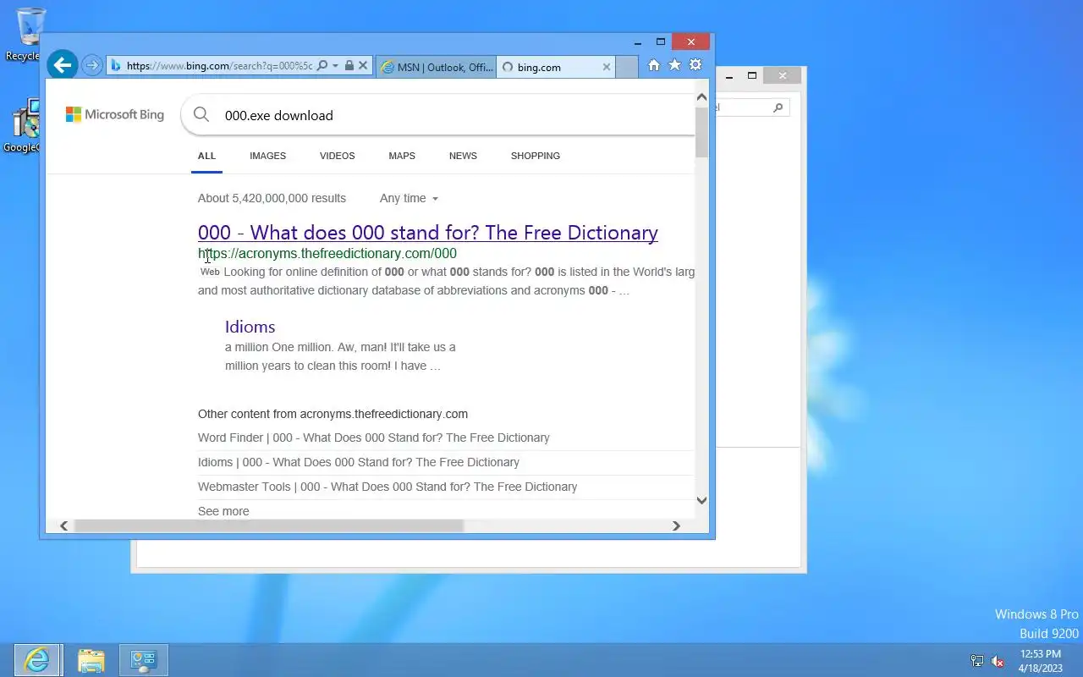Screen dimensions: 1083x677
Task: Select the ALL results tab
Action: (206, 156)
